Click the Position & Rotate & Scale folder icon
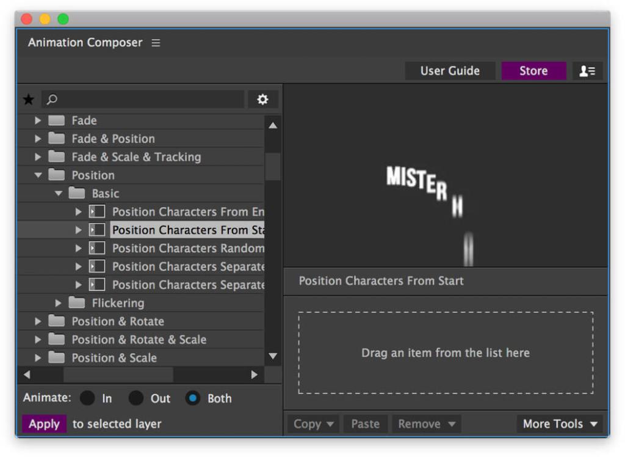Image resolution: width=625 pixels, height=457 pixels. click(x=56, y=339)
